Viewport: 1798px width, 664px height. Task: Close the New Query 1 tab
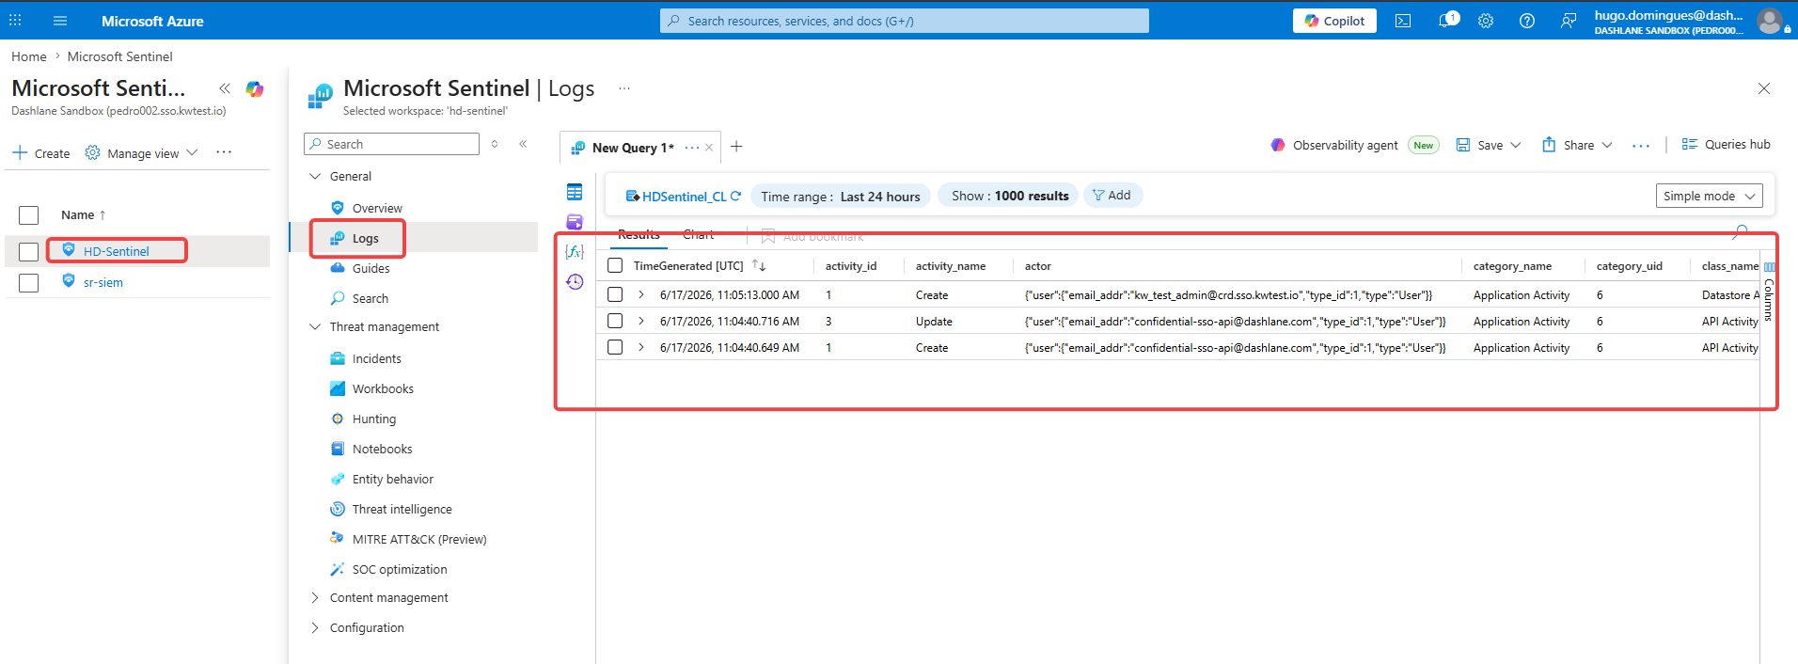click(709, 148)
